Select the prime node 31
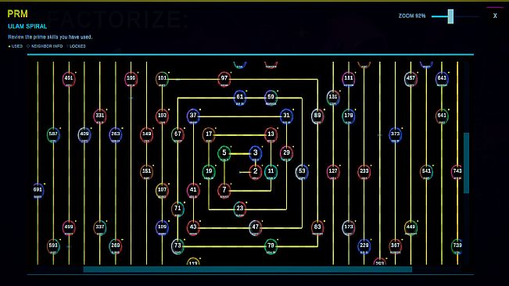The width and height of the screenshot is (509, 286). [x=286, y=116]
